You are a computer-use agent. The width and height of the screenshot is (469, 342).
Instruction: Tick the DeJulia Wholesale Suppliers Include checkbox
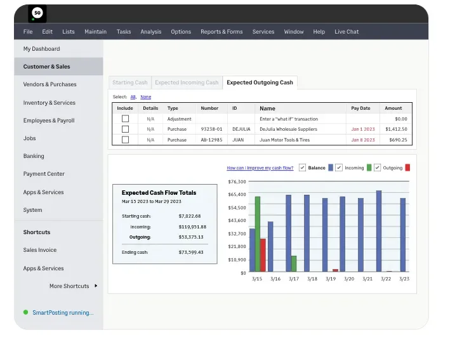pyautogui.click(x=125, y=129)
